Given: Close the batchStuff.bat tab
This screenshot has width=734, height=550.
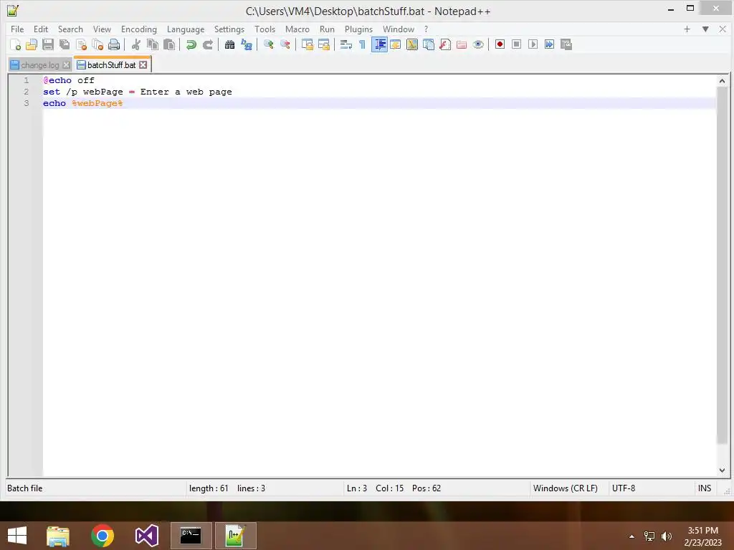Looking at the screenshot, I should (143, 65).
